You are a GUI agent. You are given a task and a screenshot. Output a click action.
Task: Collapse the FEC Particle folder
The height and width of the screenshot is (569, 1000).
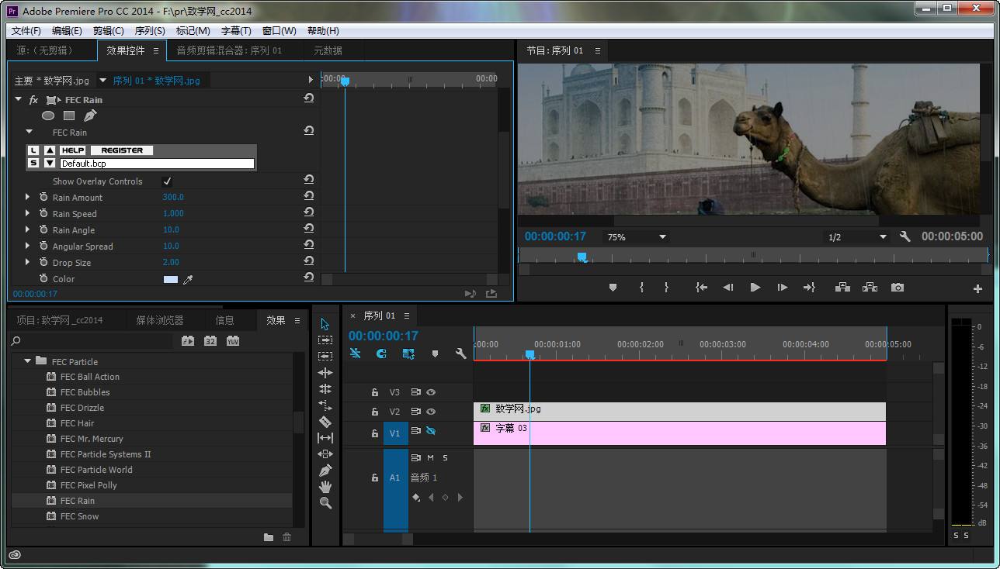[28, 361]
